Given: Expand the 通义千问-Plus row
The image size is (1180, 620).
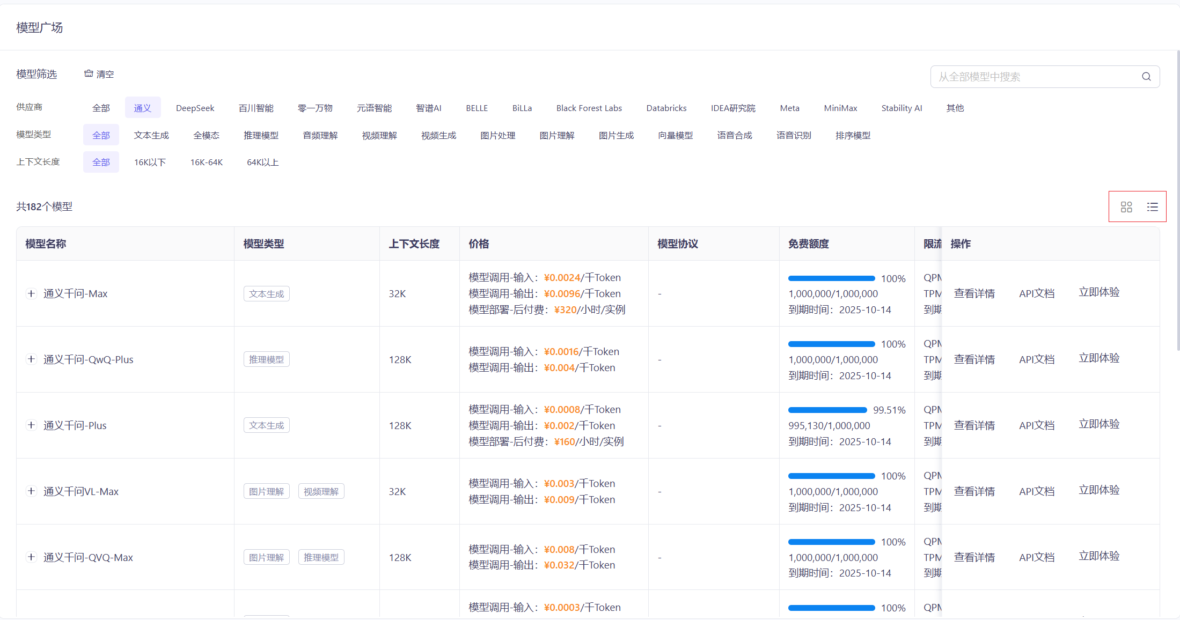Looking at the screenshot, I should (x=31, y=425).
